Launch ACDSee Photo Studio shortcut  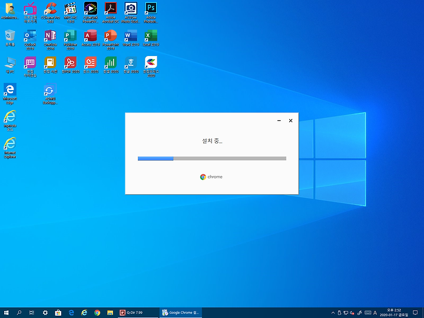coord(131,12)
